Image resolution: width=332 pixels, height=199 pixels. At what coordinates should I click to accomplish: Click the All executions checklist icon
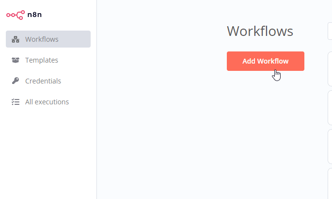point(16,102)
